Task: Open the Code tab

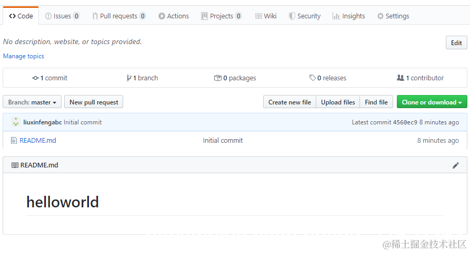Action: tap(21, 16)
